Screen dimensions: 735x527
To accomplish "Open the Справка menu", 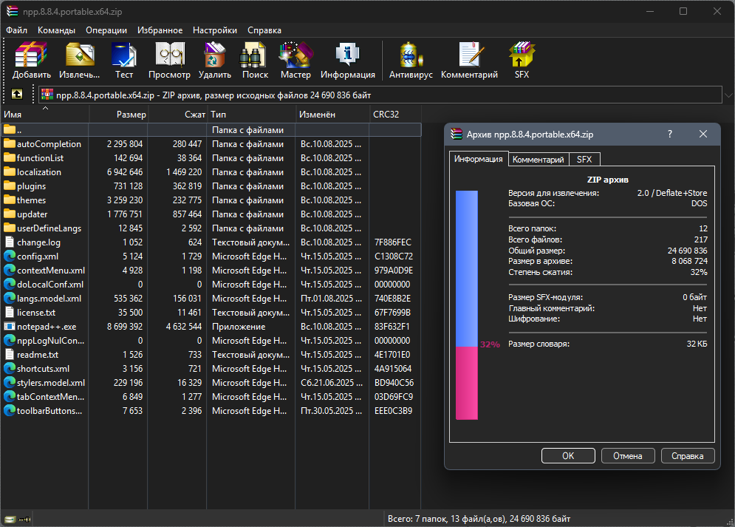I will pos(264,30).
